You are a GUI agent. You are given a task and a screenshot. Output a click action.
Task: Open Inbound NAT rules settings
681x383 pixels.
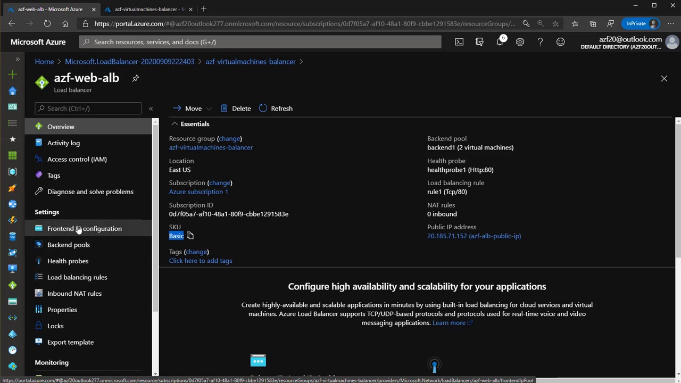pyautogui.click(x=88, y=294)
